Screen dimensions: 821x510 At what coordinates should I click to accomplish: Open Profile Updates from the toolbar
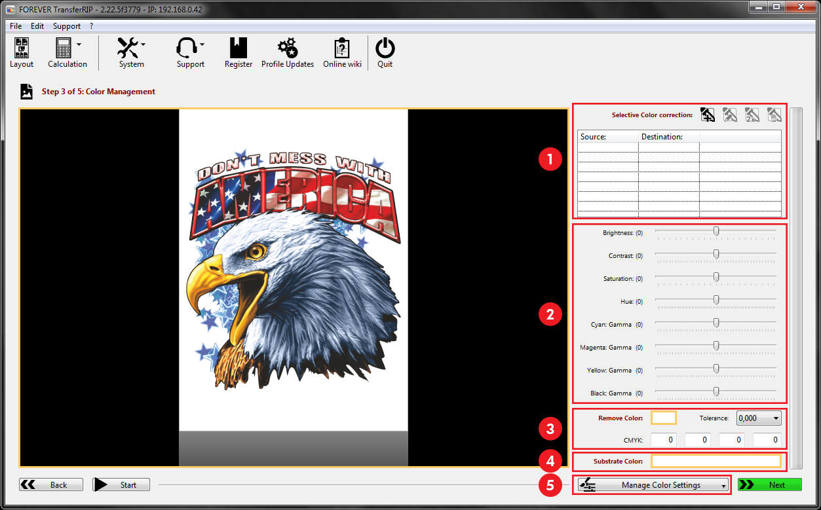pyautogui.click(x=288, y=52)
